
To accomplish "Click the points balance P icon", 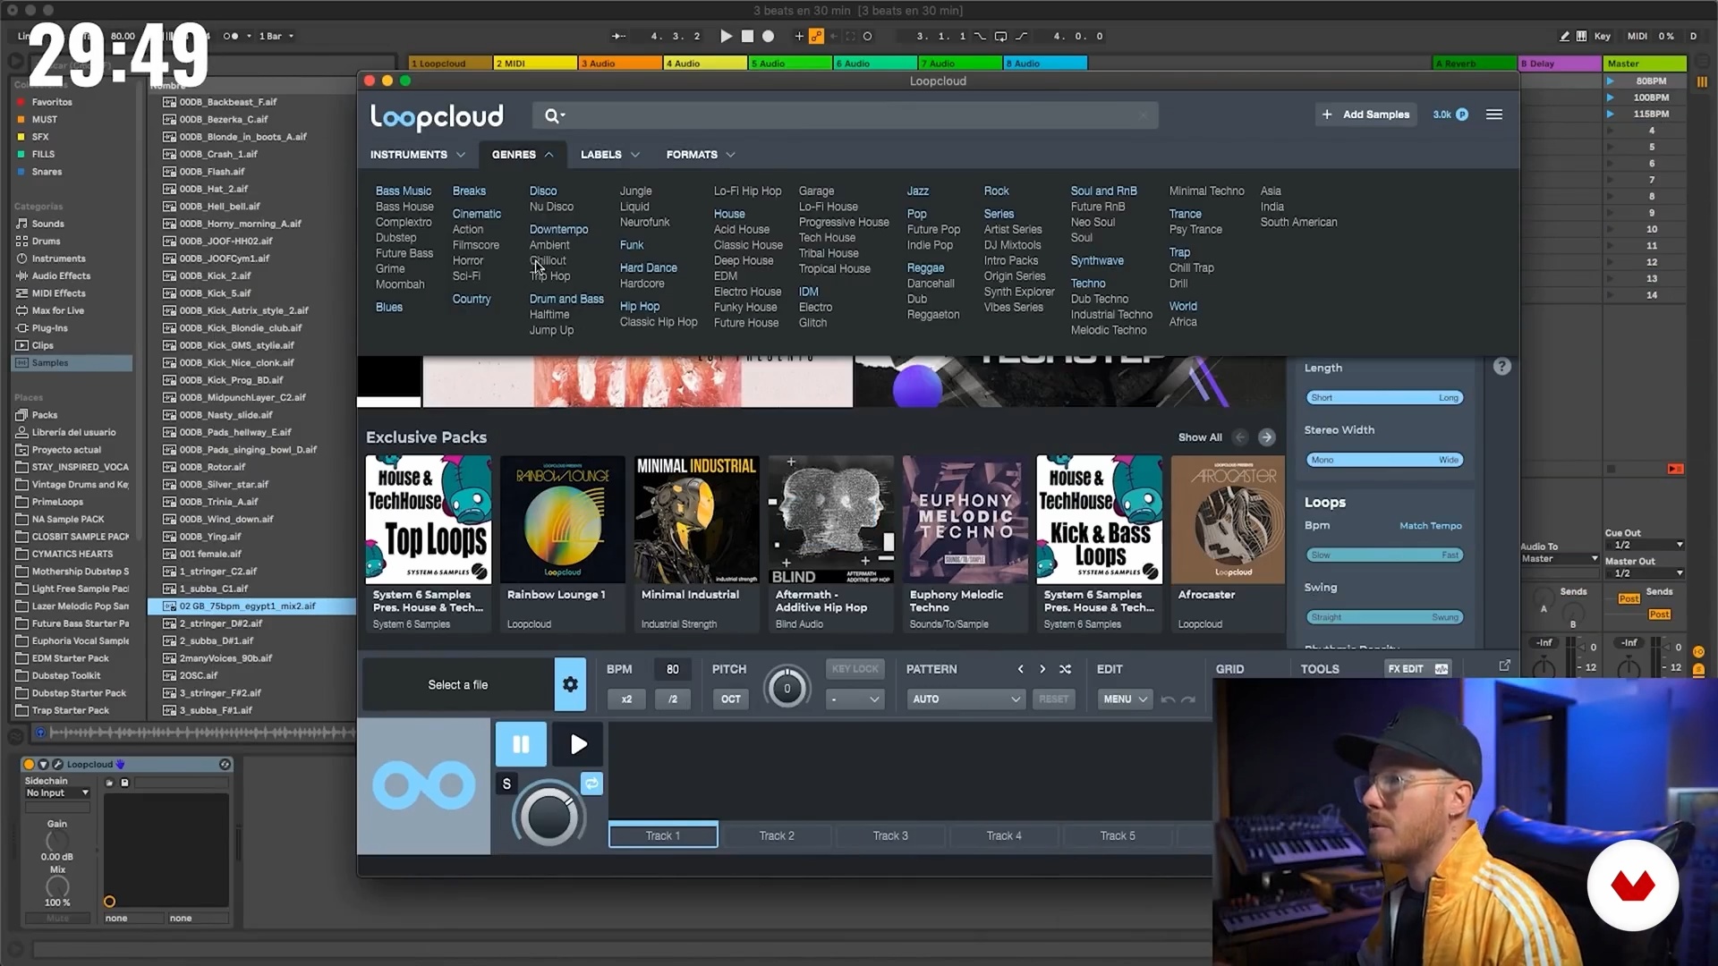I will (x=1462, y=114).
